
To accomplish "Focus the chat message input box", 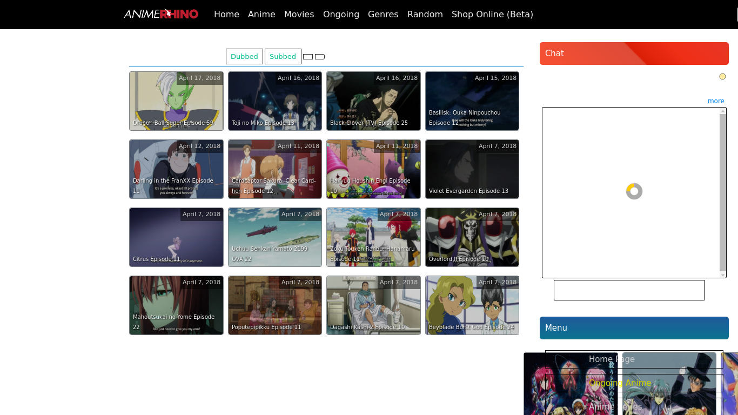I will (x=629, y=290).
